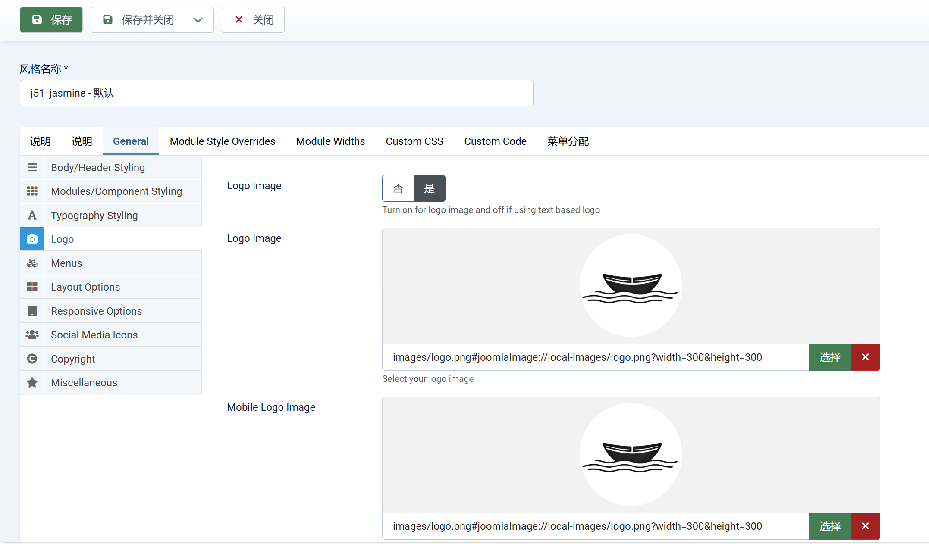
Task: Set Logo Image toggle to 否
Action: click(398, 188)
